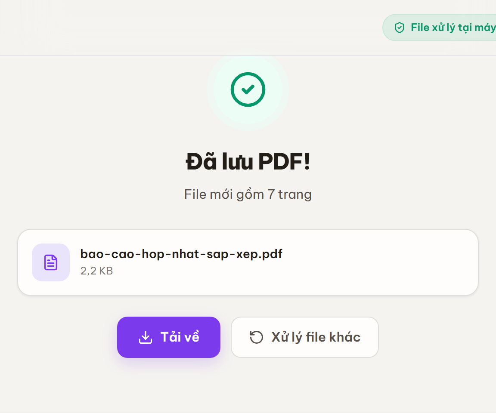Screen dimensions: 496x413
Task: Select the filename bao-cao-hop-nhat-sap-xep.pdf
Action: pos(181,254)
